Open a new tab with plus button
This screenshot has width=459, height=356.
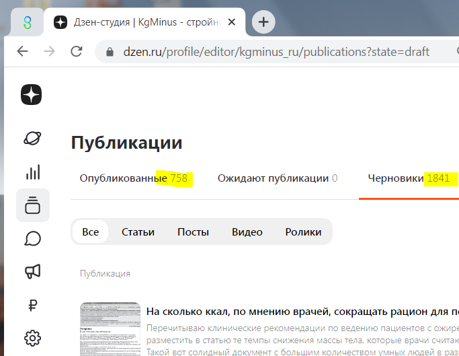pyautogui.click(x=263, y=22)
